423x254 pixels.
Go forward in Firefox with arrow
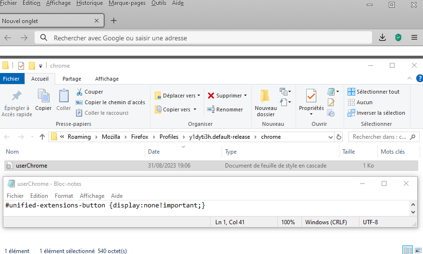[24, 38]
